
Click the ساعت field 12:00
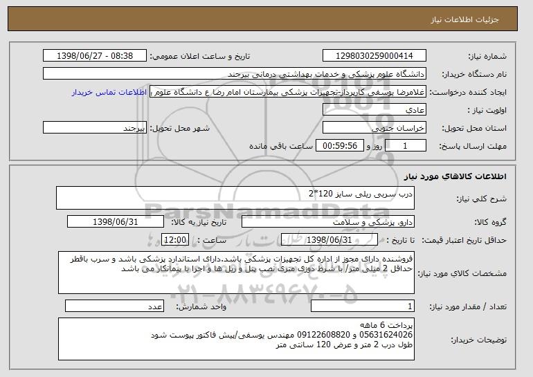[175, 240]
